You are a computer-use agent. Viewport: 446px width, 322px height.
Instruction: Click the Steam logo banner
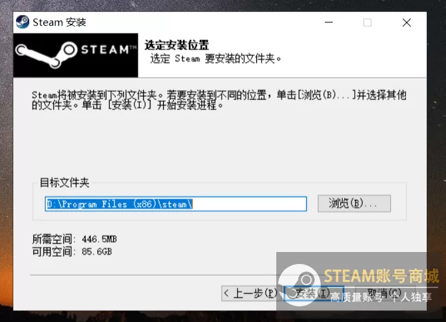tap(76, 55)
